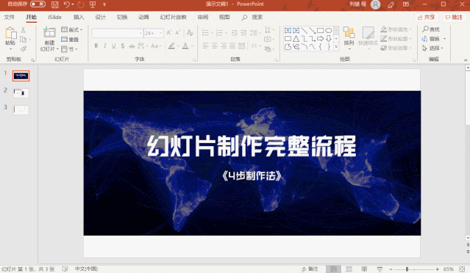Click the 重置 reset slide button
470x273 pixels.
coord(70,39)
